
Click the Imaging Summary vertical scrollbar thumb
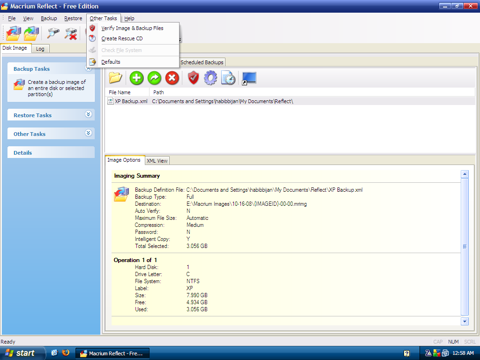(465, 247)
